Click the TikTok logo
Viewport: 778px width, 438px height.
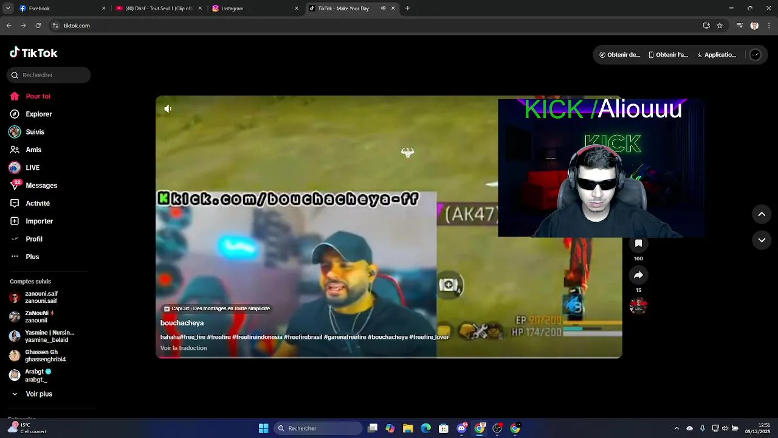(33, 53)
